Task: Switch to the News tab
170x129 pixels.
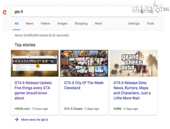Action: (x=29, y=24)
